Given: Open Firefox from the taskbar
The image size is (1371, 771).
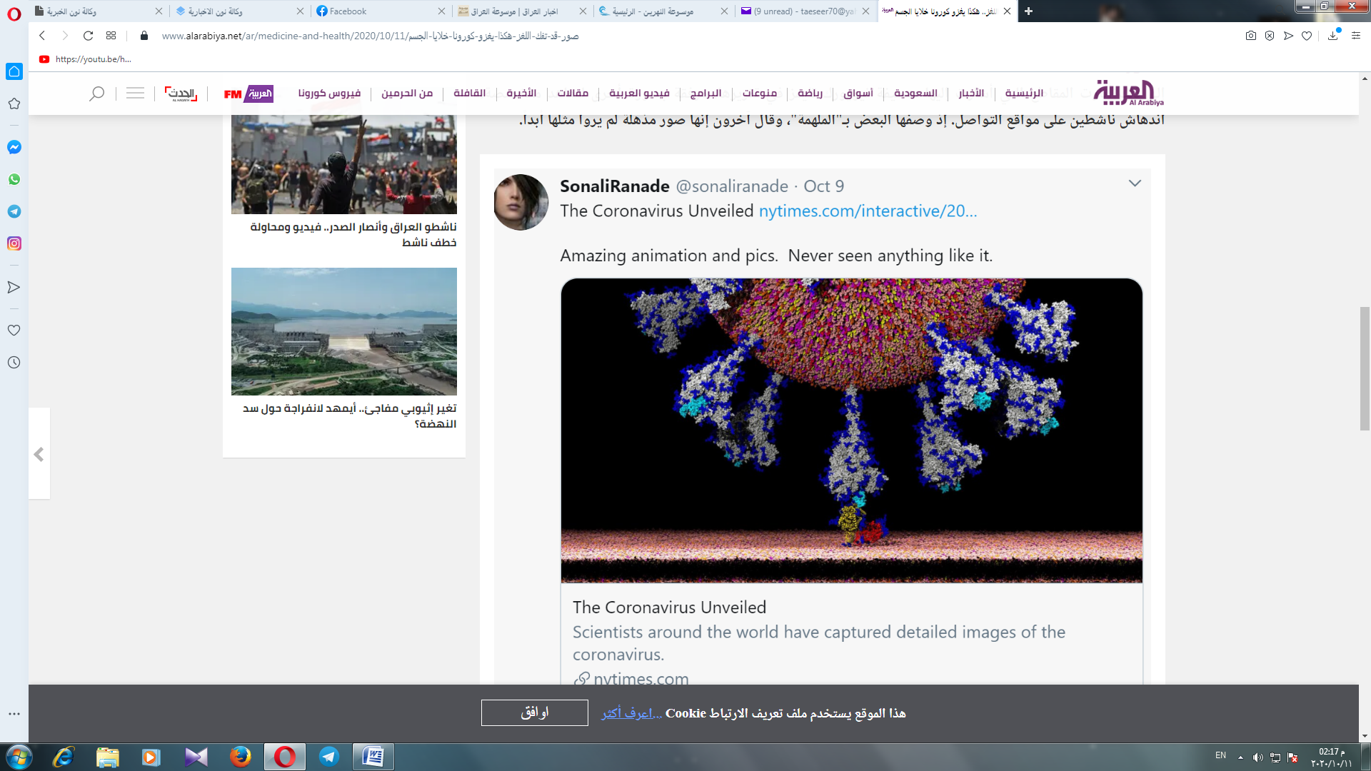Looking at the screenshot, I should point(240,757).
